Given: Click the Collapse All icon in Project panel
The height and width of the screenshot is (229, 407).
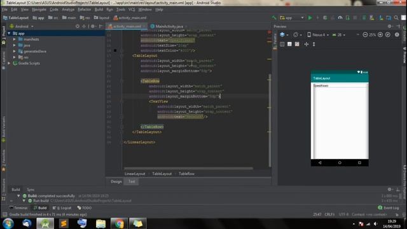Looking at the screenshot, I should (x=84, y=26).
